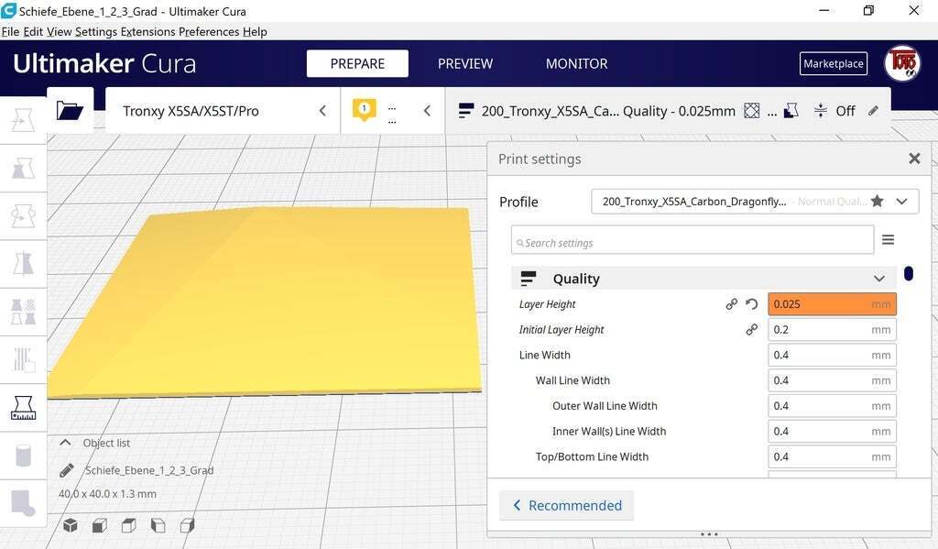Edit the Initial Layer Height value
Viewport: 938px width, 549px height.
pos(832,330)
